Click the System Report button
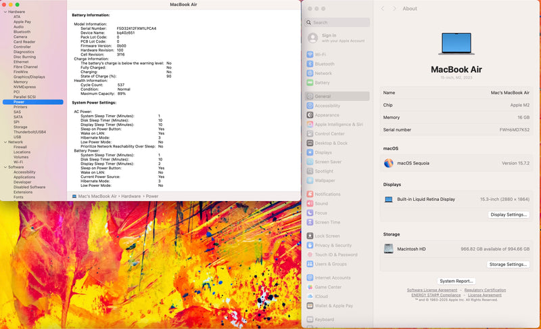Screen dimensions: 541x329 456,281
